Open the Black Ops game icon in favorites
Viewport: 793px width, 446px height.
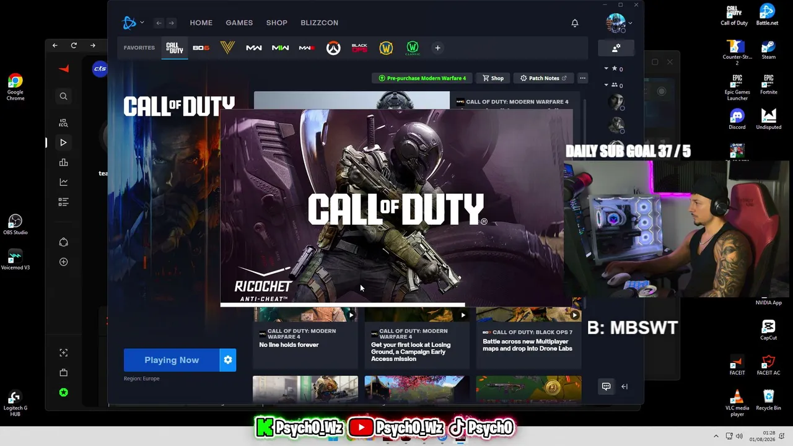click(x=359, y=48)
